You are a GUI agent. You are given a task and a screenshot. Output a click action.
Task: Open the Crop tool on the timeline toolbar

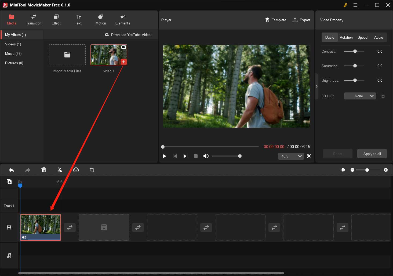click(x=92, y=170)
